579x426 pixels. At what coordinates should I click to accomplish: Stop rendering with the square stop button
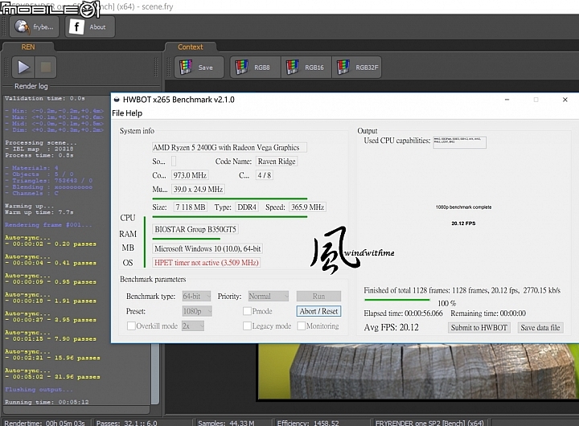(46, 68)
